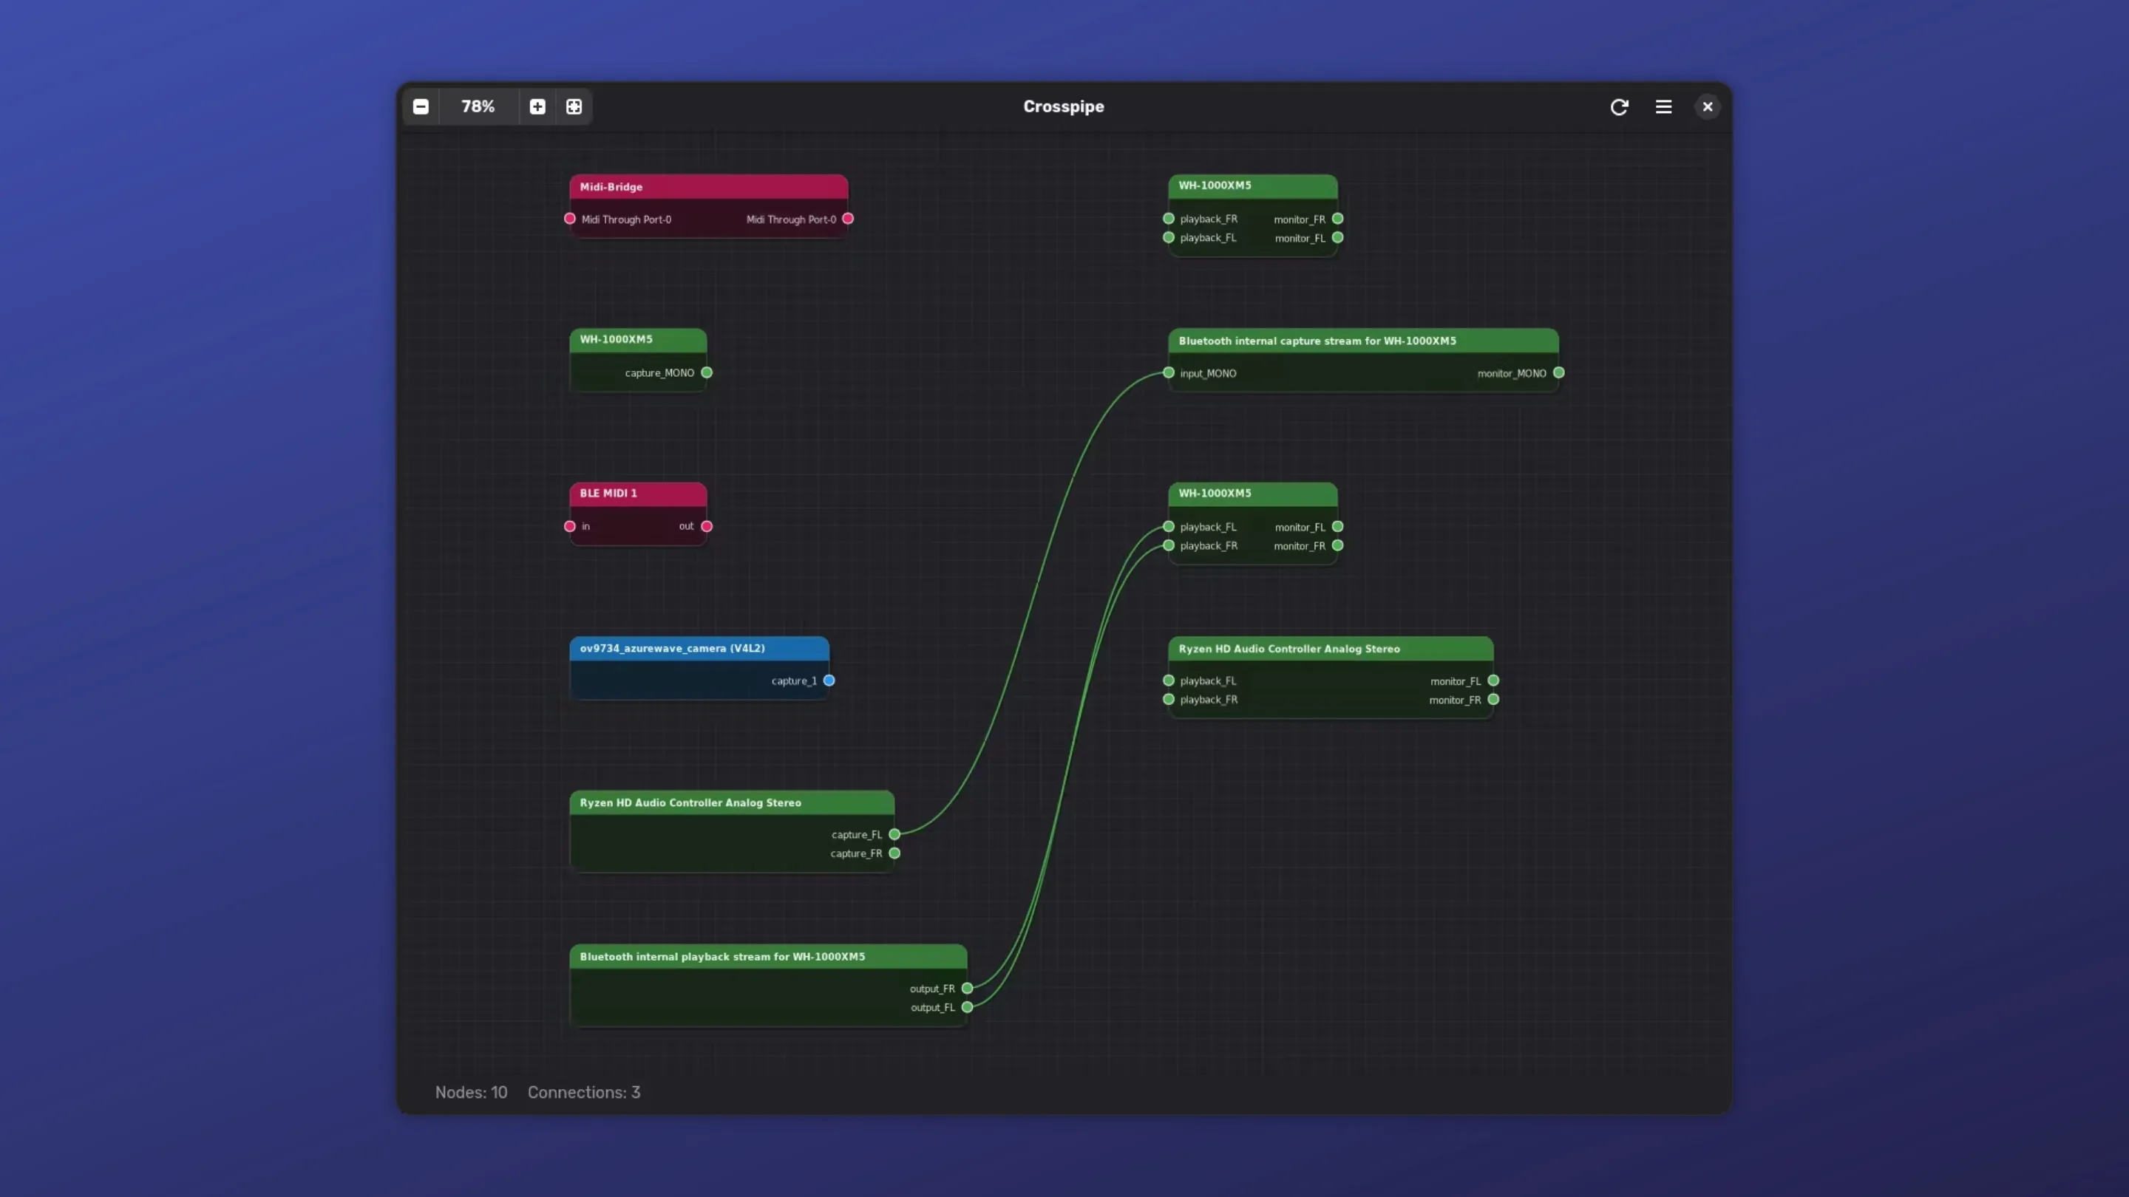2129x1197 pixels.
Task: Select the Midi-Bridge node header
Action: point(707,187)
